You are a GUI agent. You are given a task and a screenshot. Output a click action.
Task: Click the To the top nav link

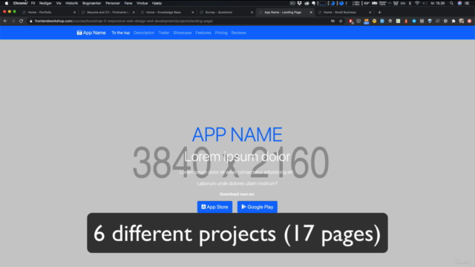click(x=120, y=33)
